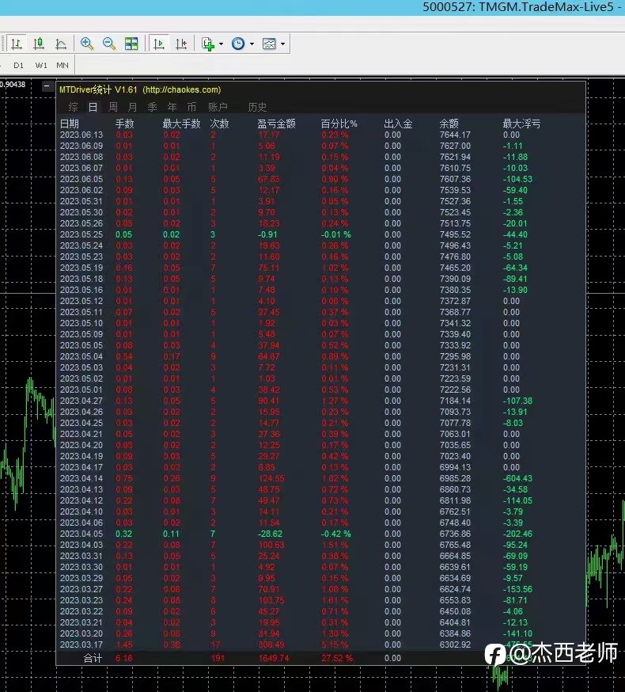Zoom in on the chart
The width and height of the screenshot is (625, 692).
87,44
